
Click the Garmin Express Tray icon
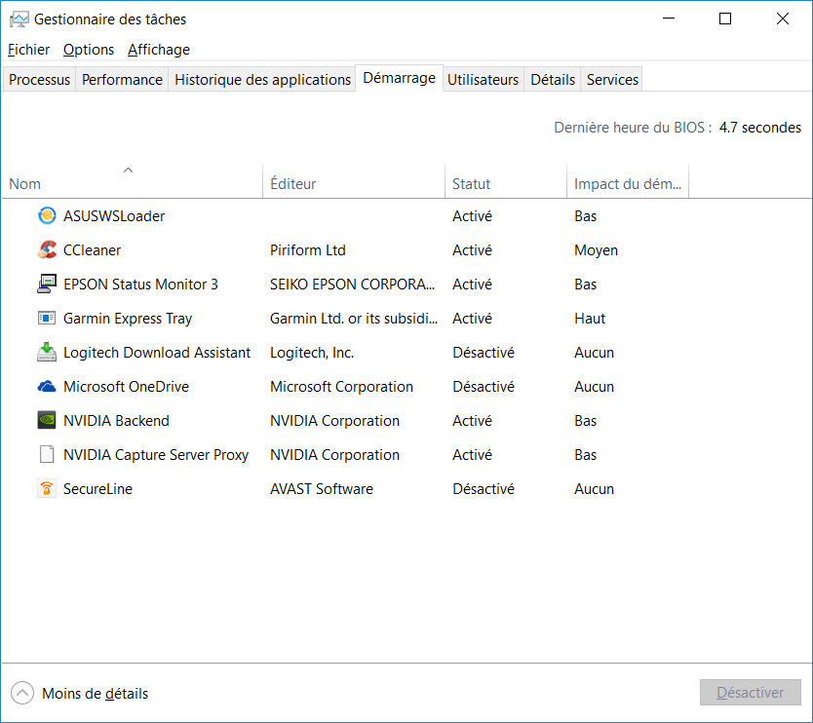tap(47, 318)
